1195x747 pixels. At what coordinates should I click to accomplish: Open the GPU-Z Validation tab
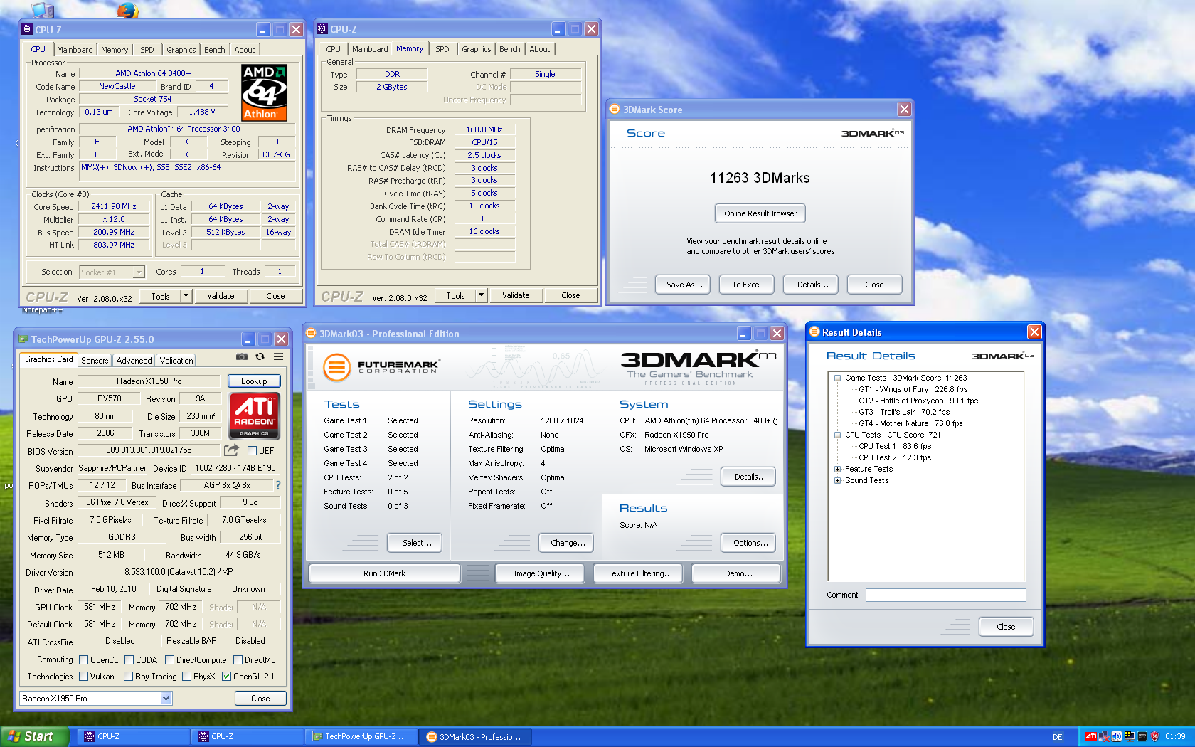point(176,361)
